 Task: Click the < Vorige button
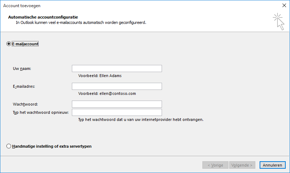[215, 165]
